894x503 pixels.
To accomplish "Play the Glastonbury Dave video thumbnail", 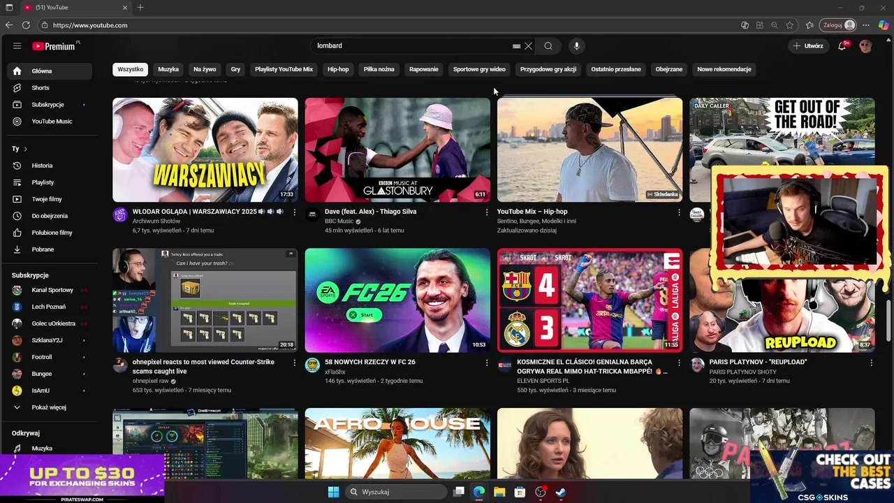I will [397, 150].
